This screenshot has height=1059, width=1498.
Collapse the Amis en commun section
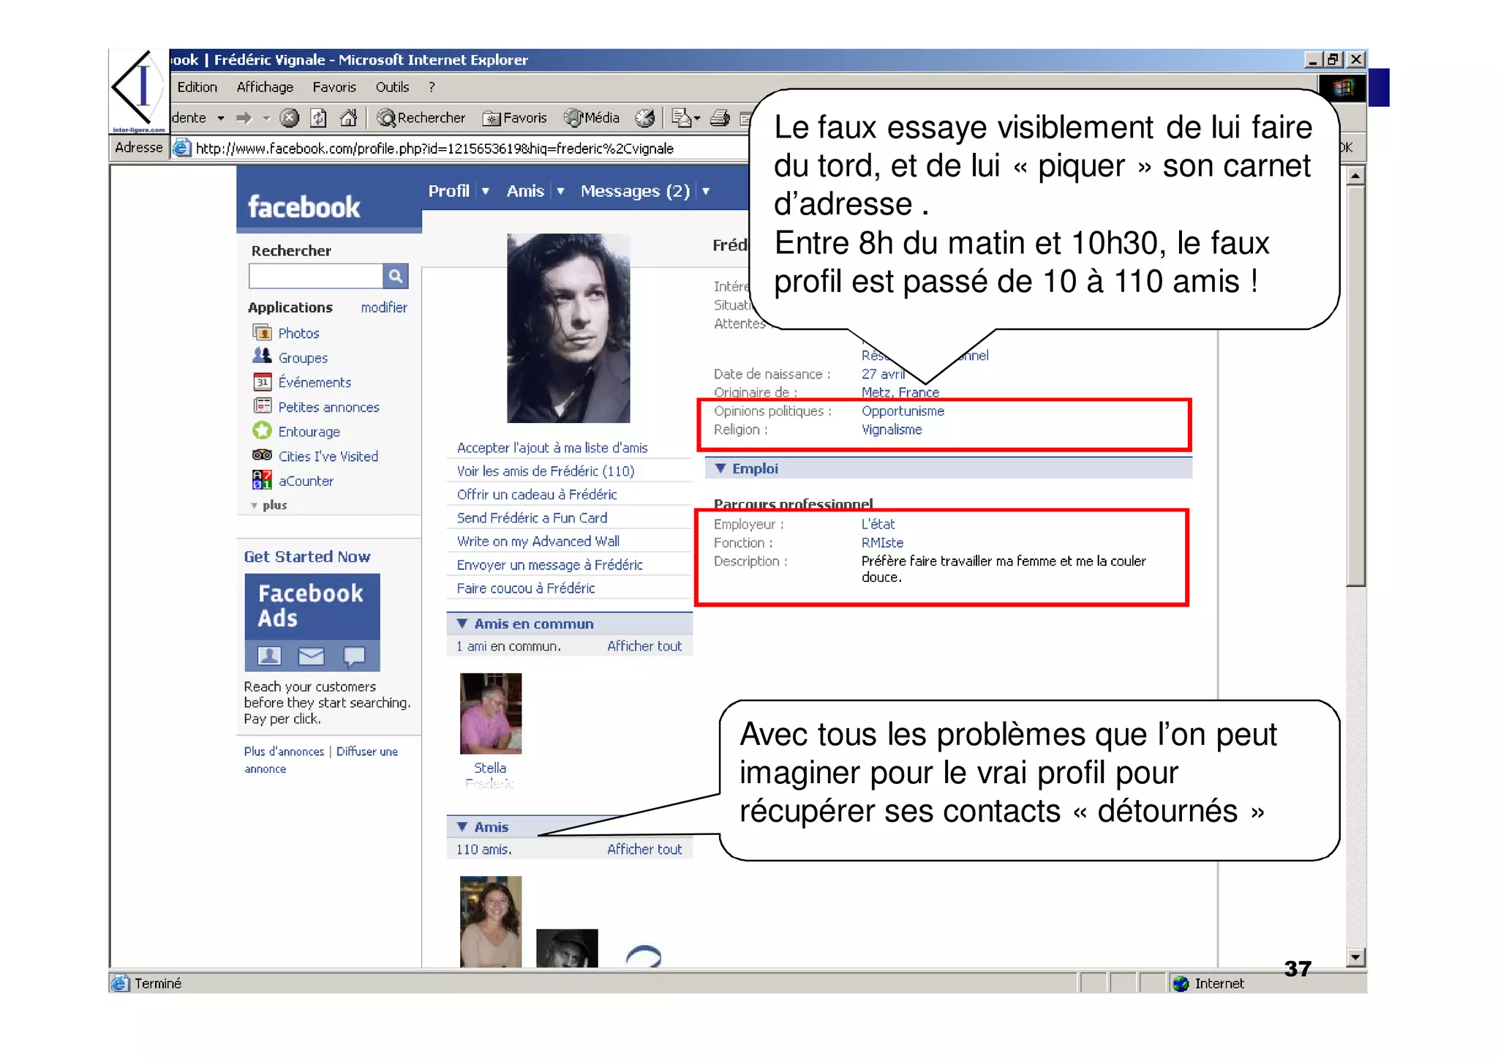pos(462,624)
